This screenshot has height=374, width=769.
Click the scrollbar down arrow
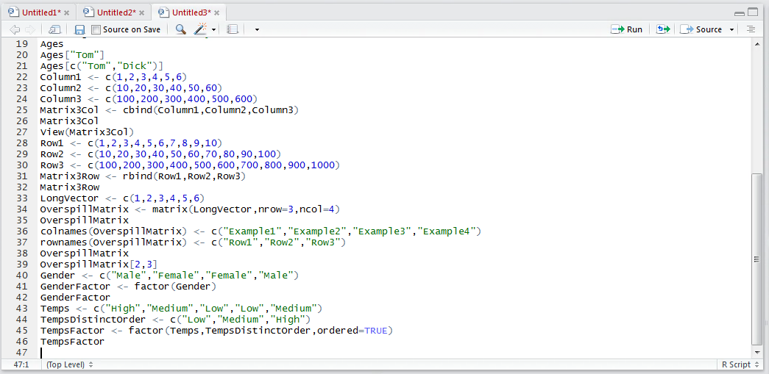pyautogui.click(x=757, y=353)
